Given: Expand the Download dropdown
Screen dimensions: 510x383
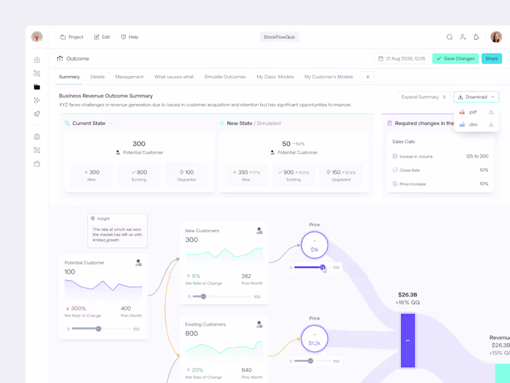Looking at the screenshot, I should click(476, 97).
